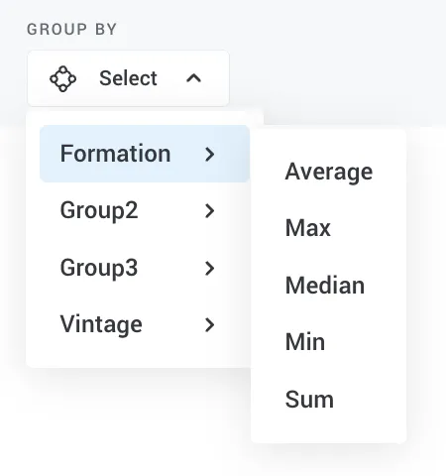
Task: Choose Vintage option
Action: tap(145, 324)
